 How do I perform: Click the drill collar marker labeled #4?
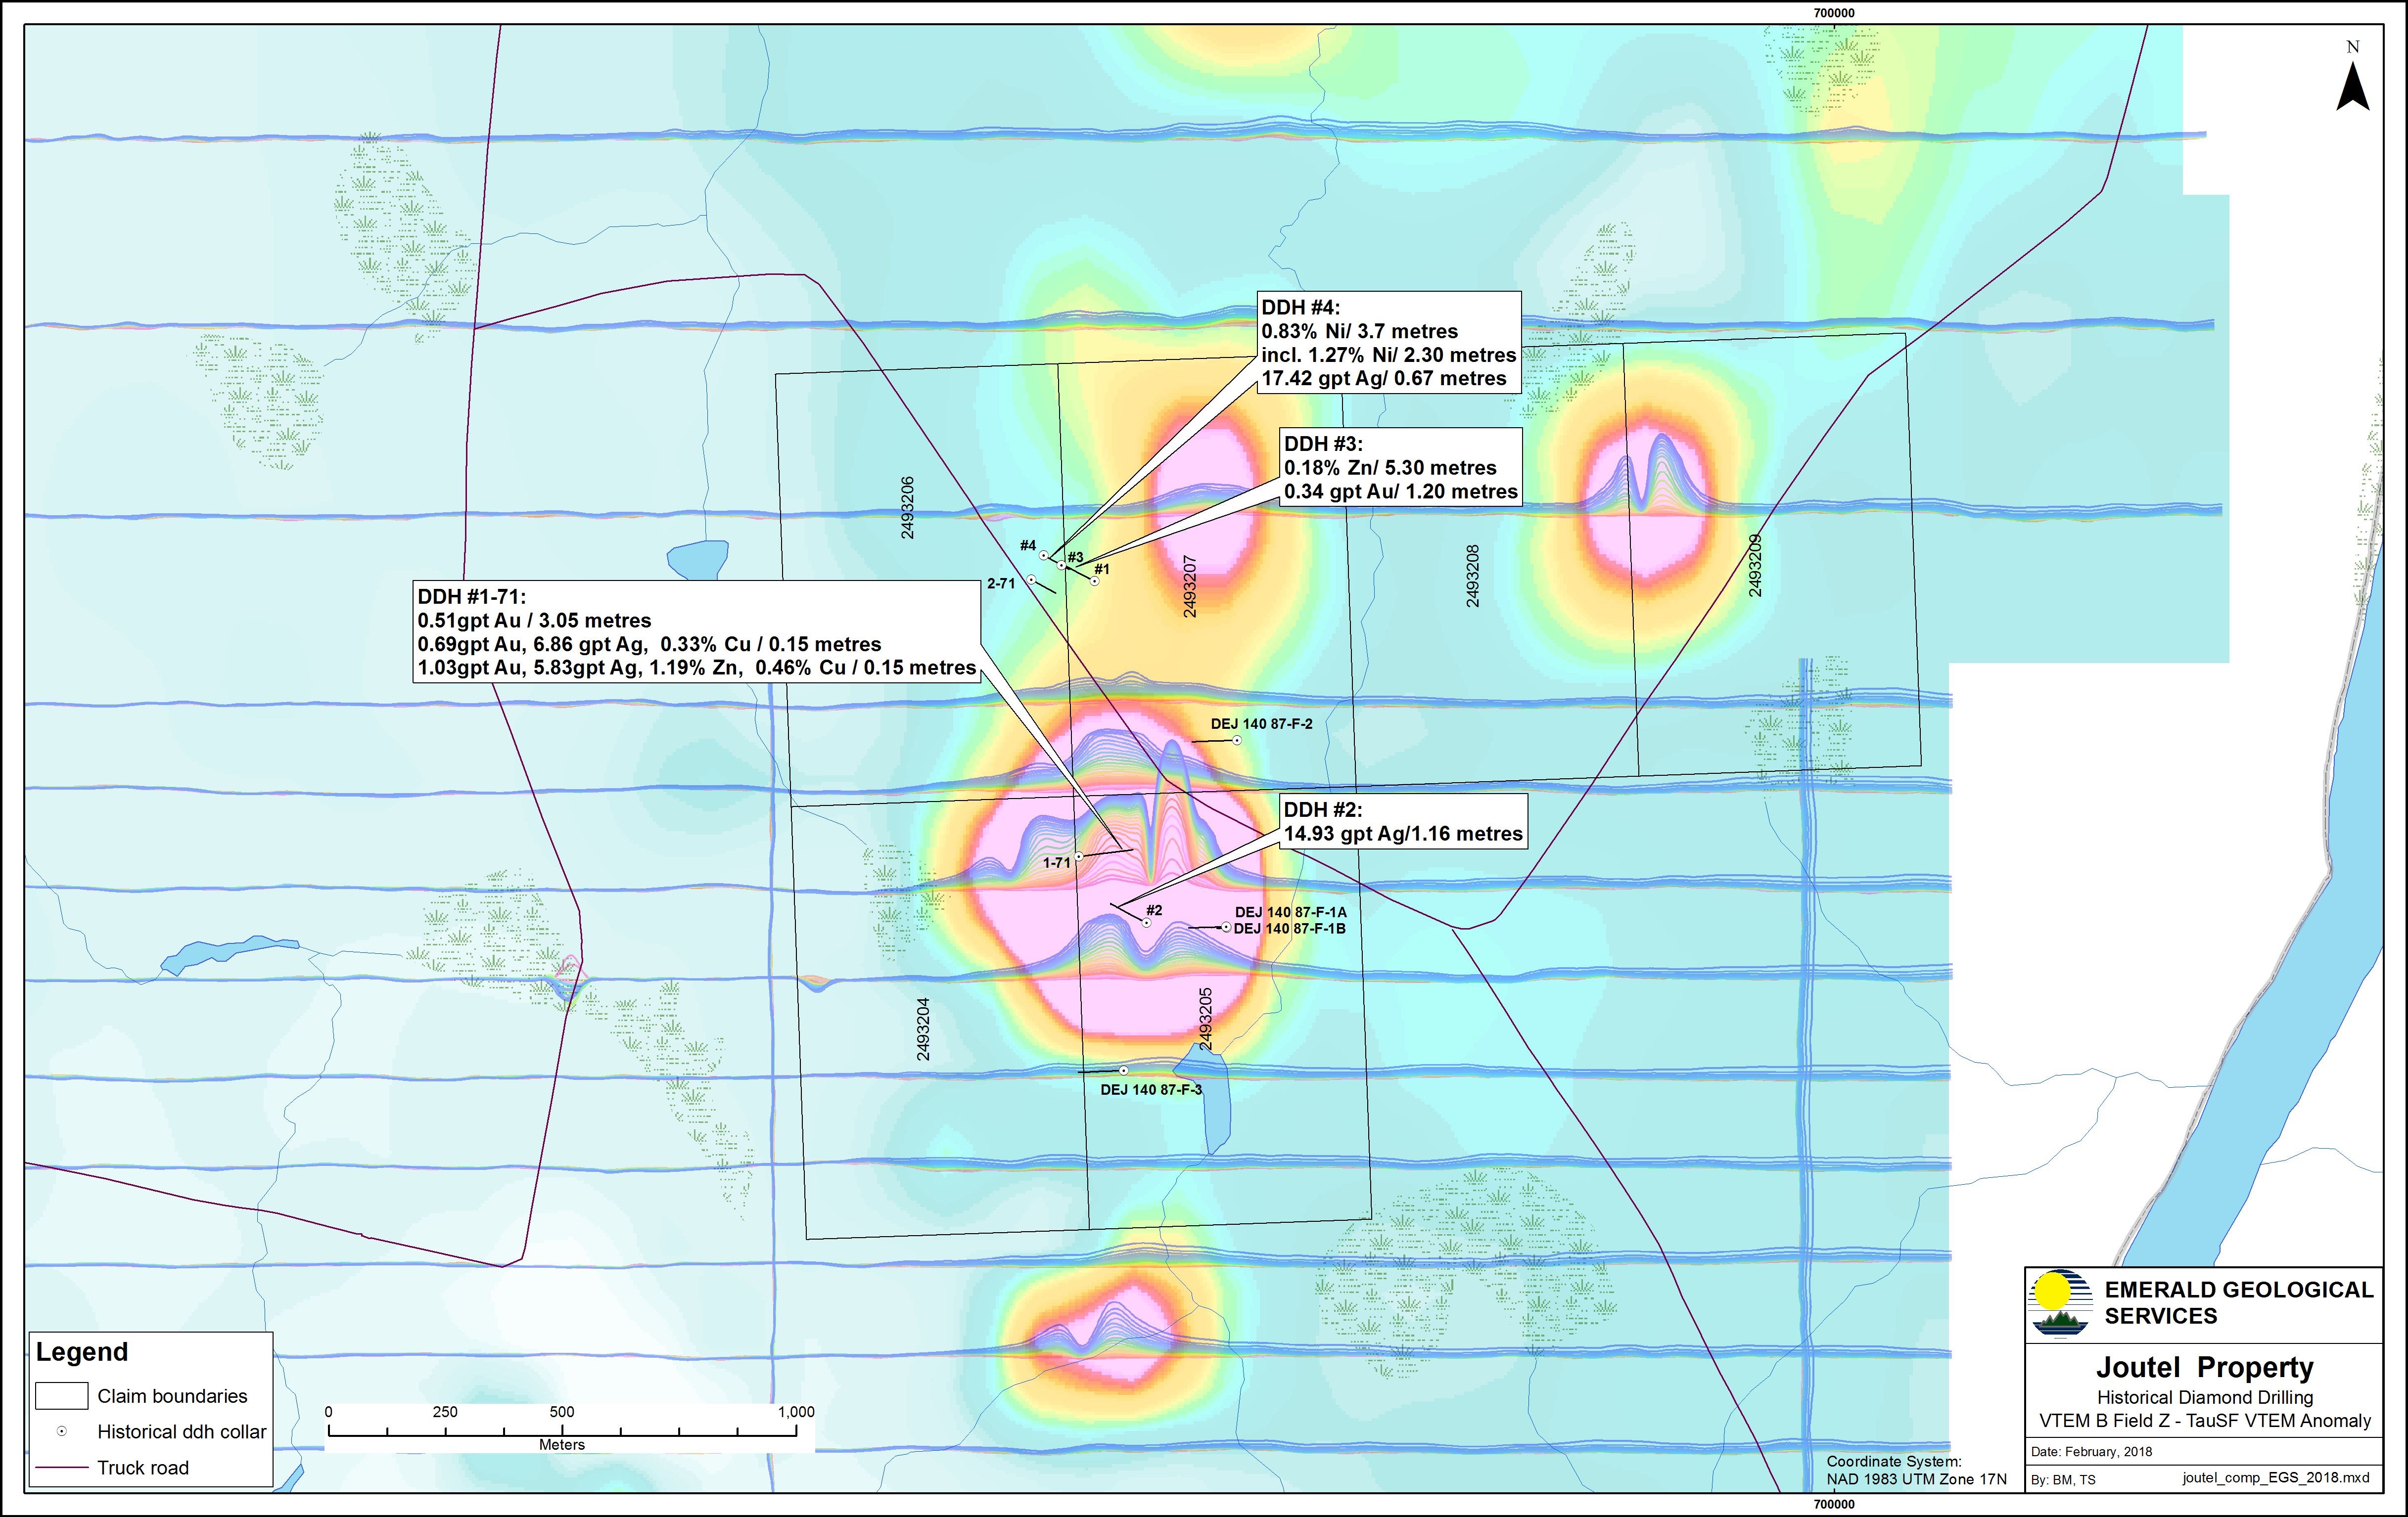tap(1044, 556)
